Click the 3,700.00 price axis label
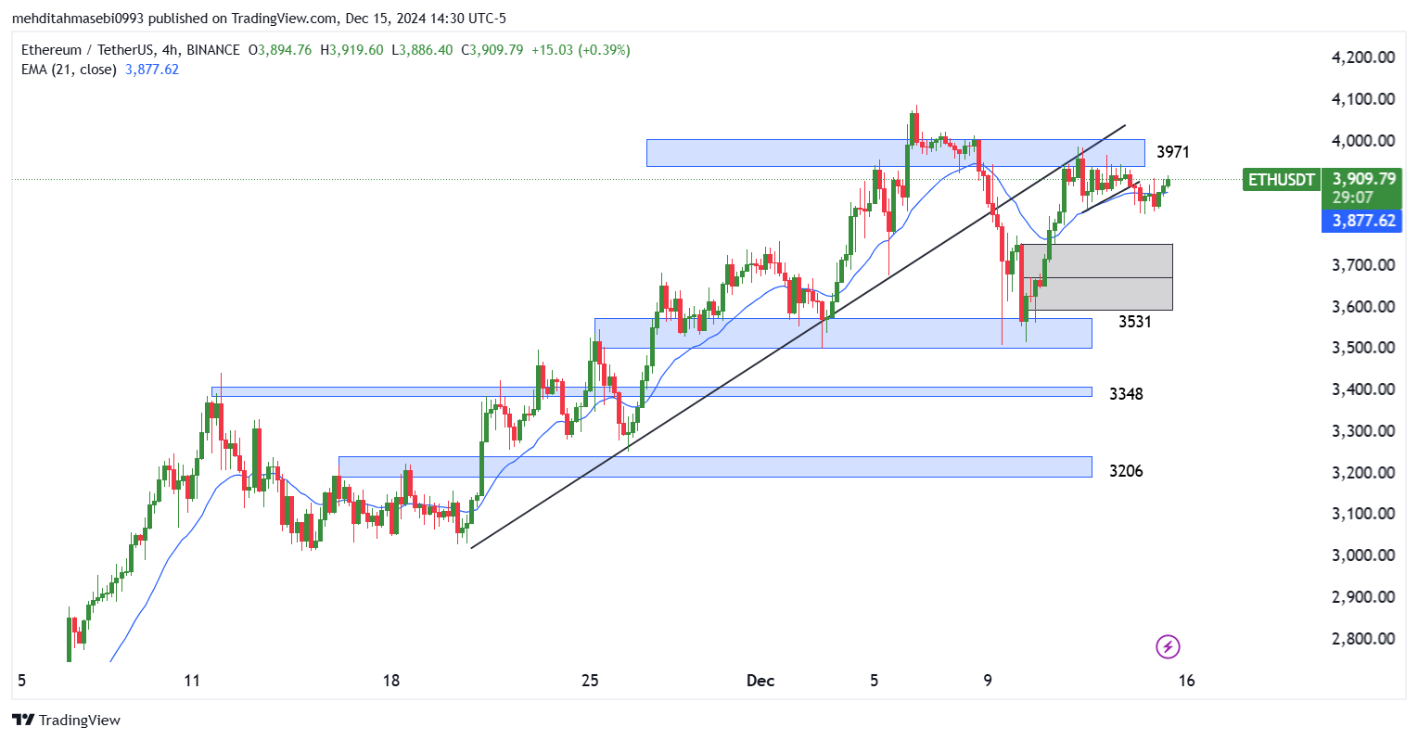1418x740 pixels. pos(1363,265)
